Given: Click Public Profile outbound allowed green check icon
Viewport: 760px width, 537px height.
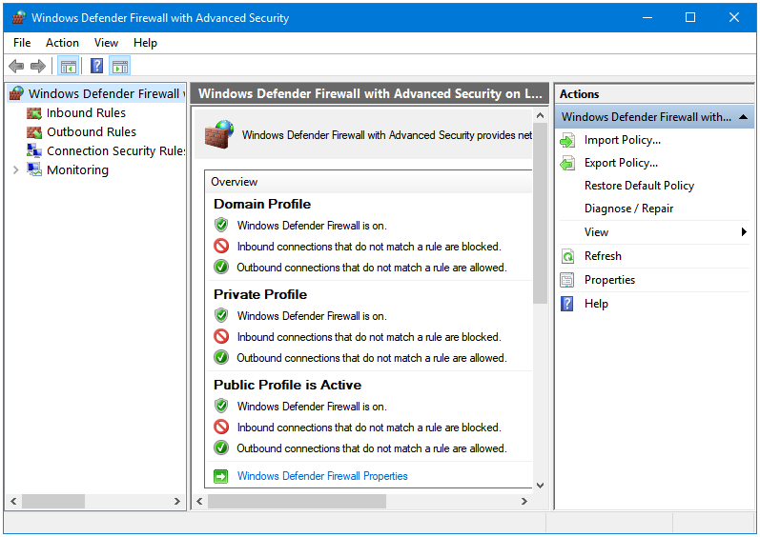Looking at the screenshot, I should (x=221, y=448).
